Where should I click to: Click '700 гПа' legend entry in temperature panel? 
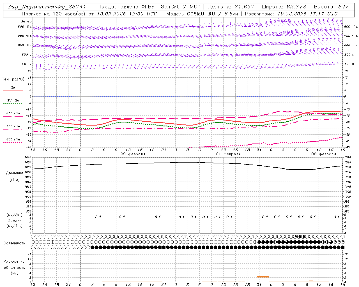13,126
